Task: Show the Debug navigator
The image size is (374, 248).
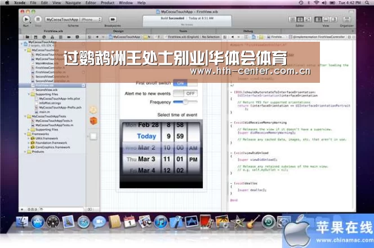Action: (61, 37)
